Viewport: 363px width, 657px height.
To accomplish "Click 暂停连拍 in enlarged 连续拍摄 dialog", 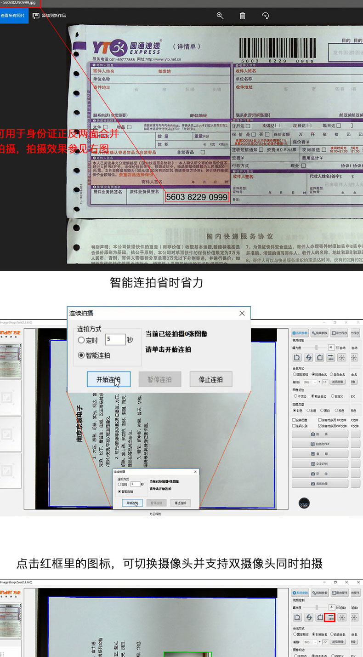I will [160, 380].
